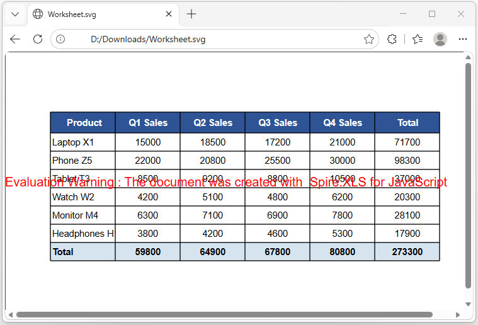This screenshot has height=325, width=478.
Task: Click the 20300 total cell
Action: (407, 197)
